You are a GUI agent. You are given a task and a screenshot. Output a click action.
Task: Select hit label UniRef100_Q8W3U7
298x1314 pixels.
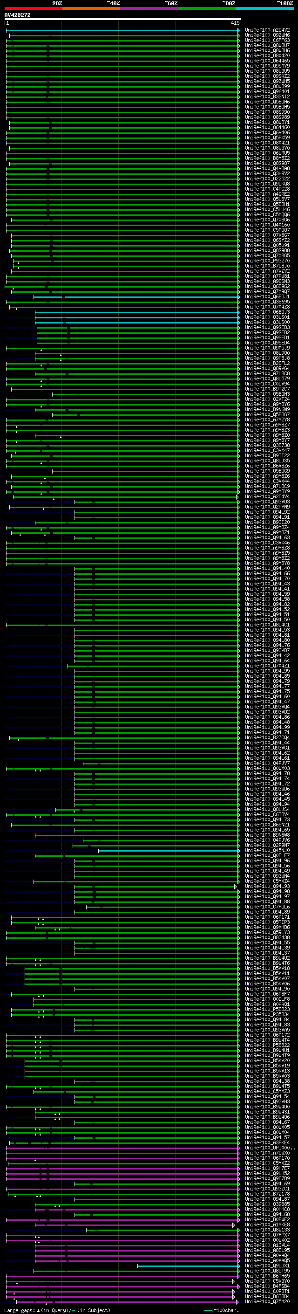click(267, 45)
